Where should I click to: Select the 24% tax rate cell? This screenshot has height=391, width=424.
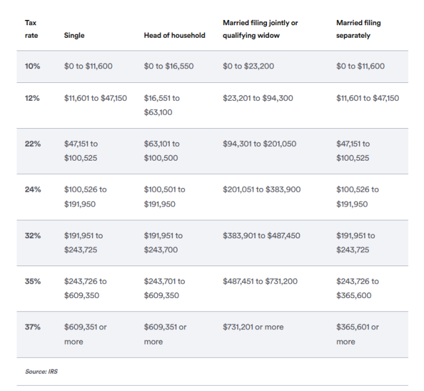point(32,189)
